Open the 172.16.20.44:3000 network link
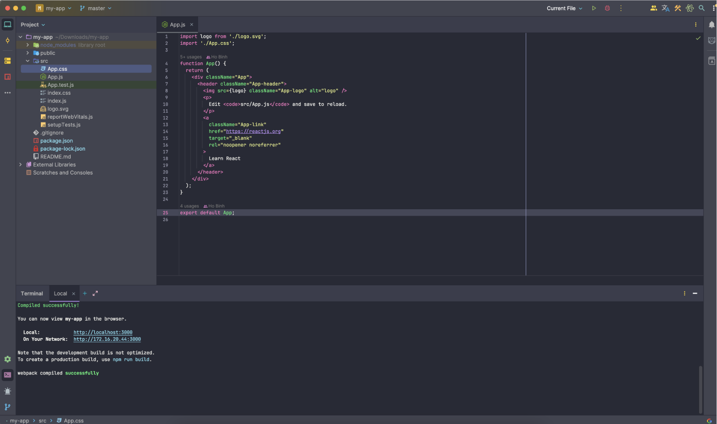This screenshot has height=424, width=717. (x=107, y=339)
